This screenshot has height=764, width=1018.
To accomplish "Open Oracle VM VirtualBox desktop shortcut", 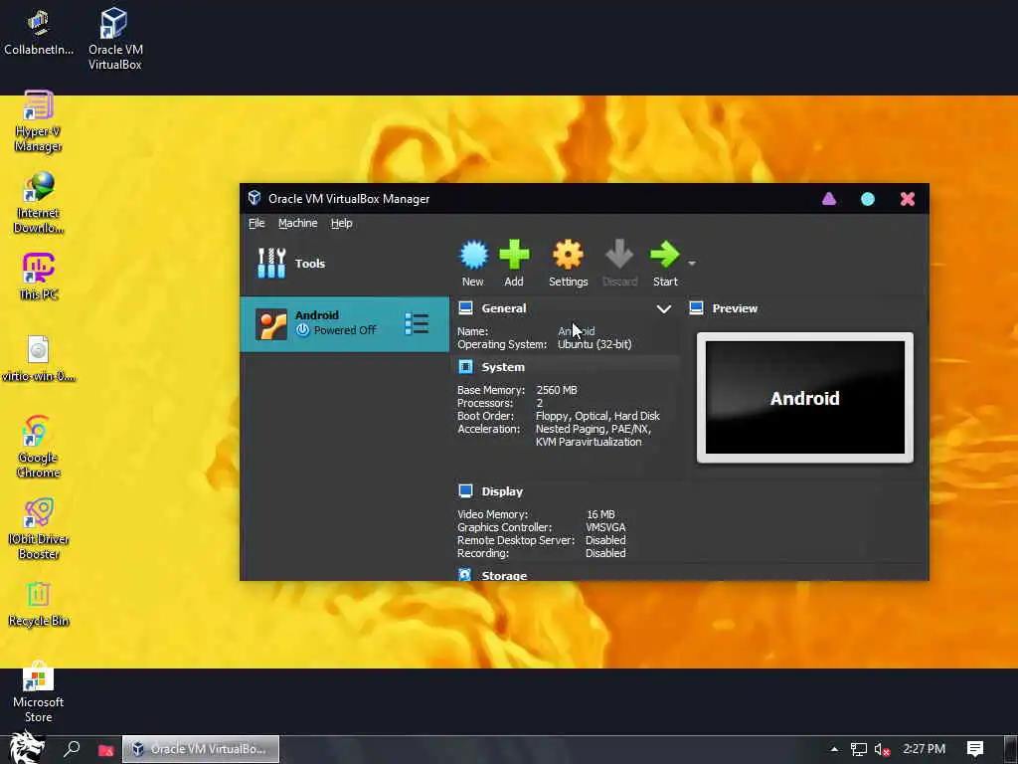I will point(115,39).
